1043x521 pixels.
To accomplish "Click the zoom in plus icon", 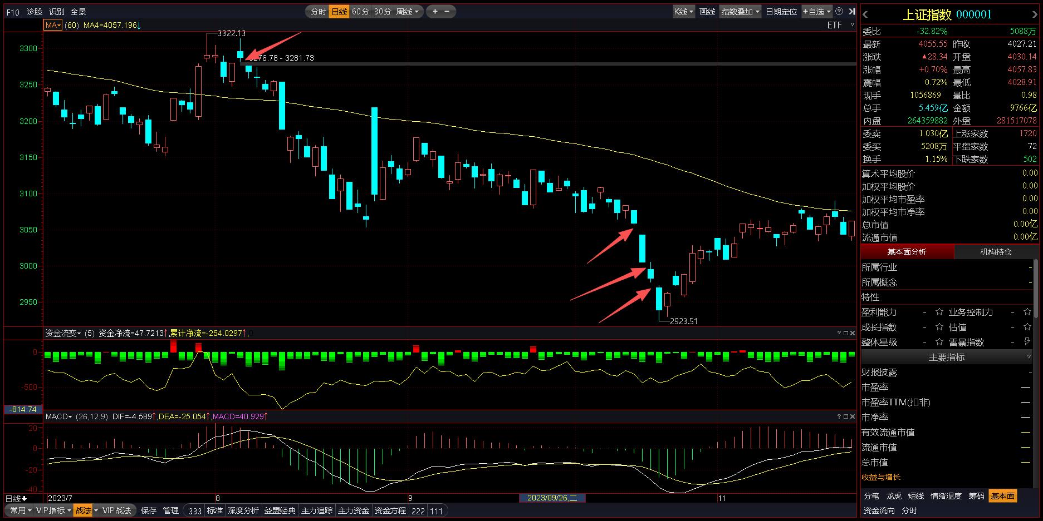I will 435,12.
